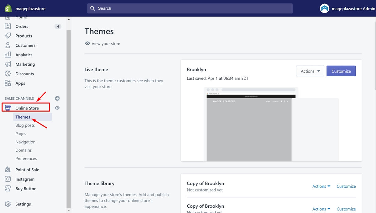The height and width of the screenshot is (213, 376).
Task: Open Pages submenu item
Action: point(21,134)
